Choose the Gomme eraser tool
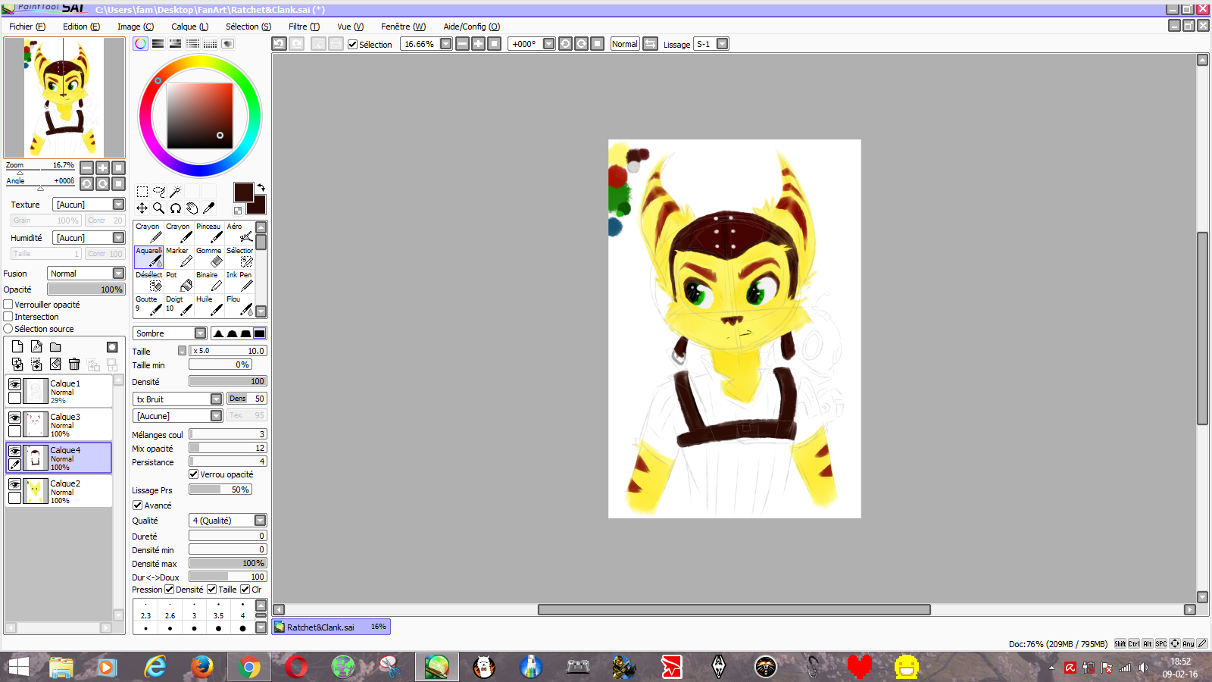 (x=209, y=257)
